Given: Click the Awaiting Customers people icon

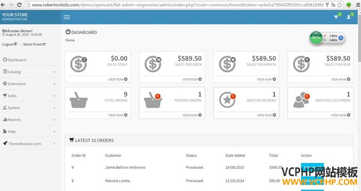Looking at the screenshot, I should pyautogui.click(x=301, y=100).
